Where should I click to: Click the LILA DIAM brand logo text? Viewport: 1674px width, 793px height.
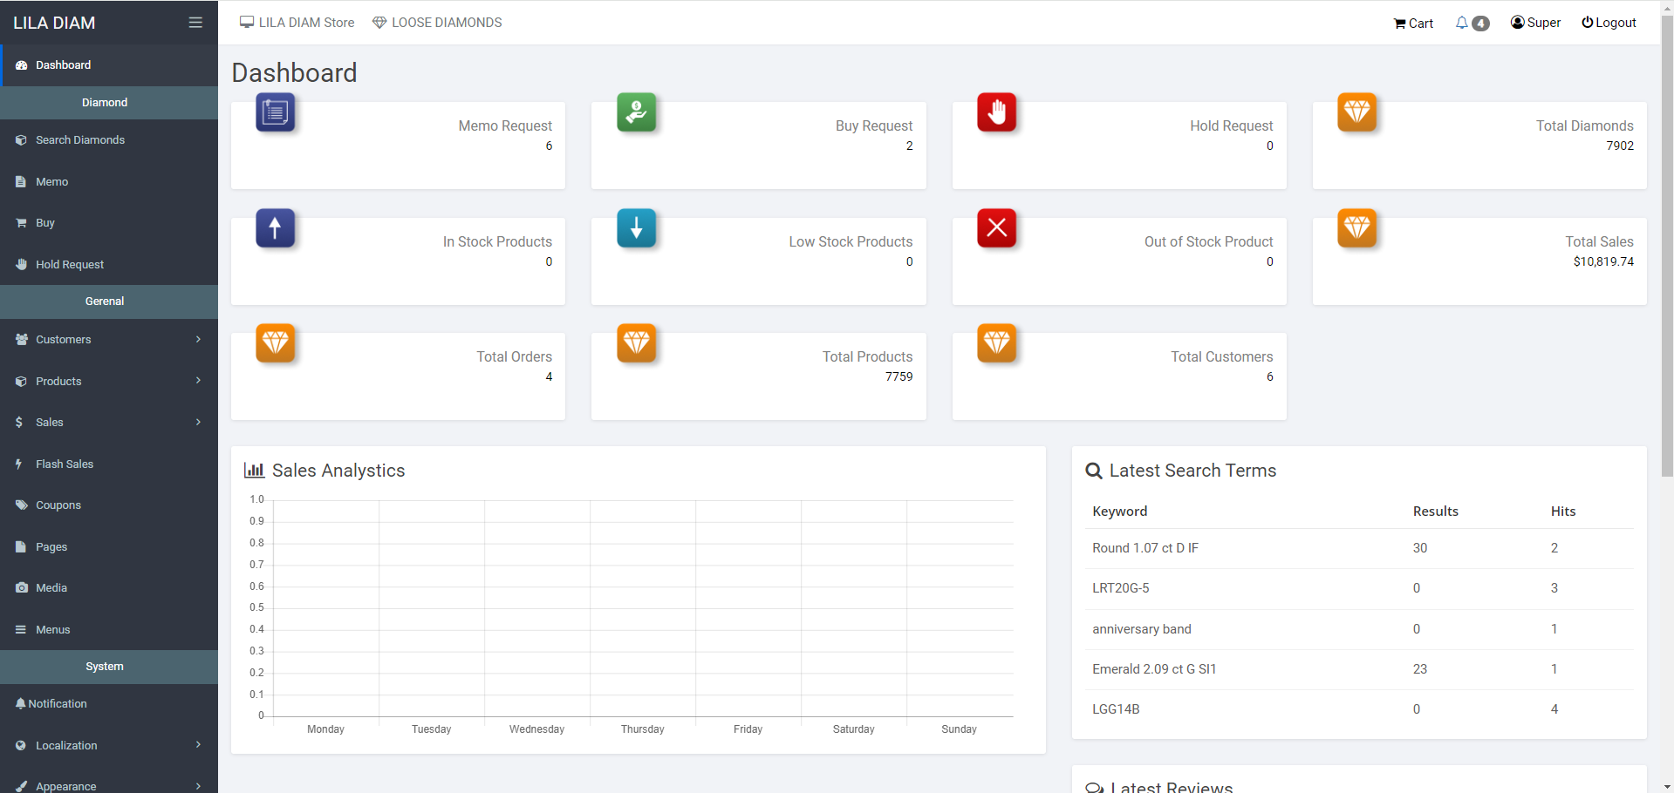coord(54,23)
